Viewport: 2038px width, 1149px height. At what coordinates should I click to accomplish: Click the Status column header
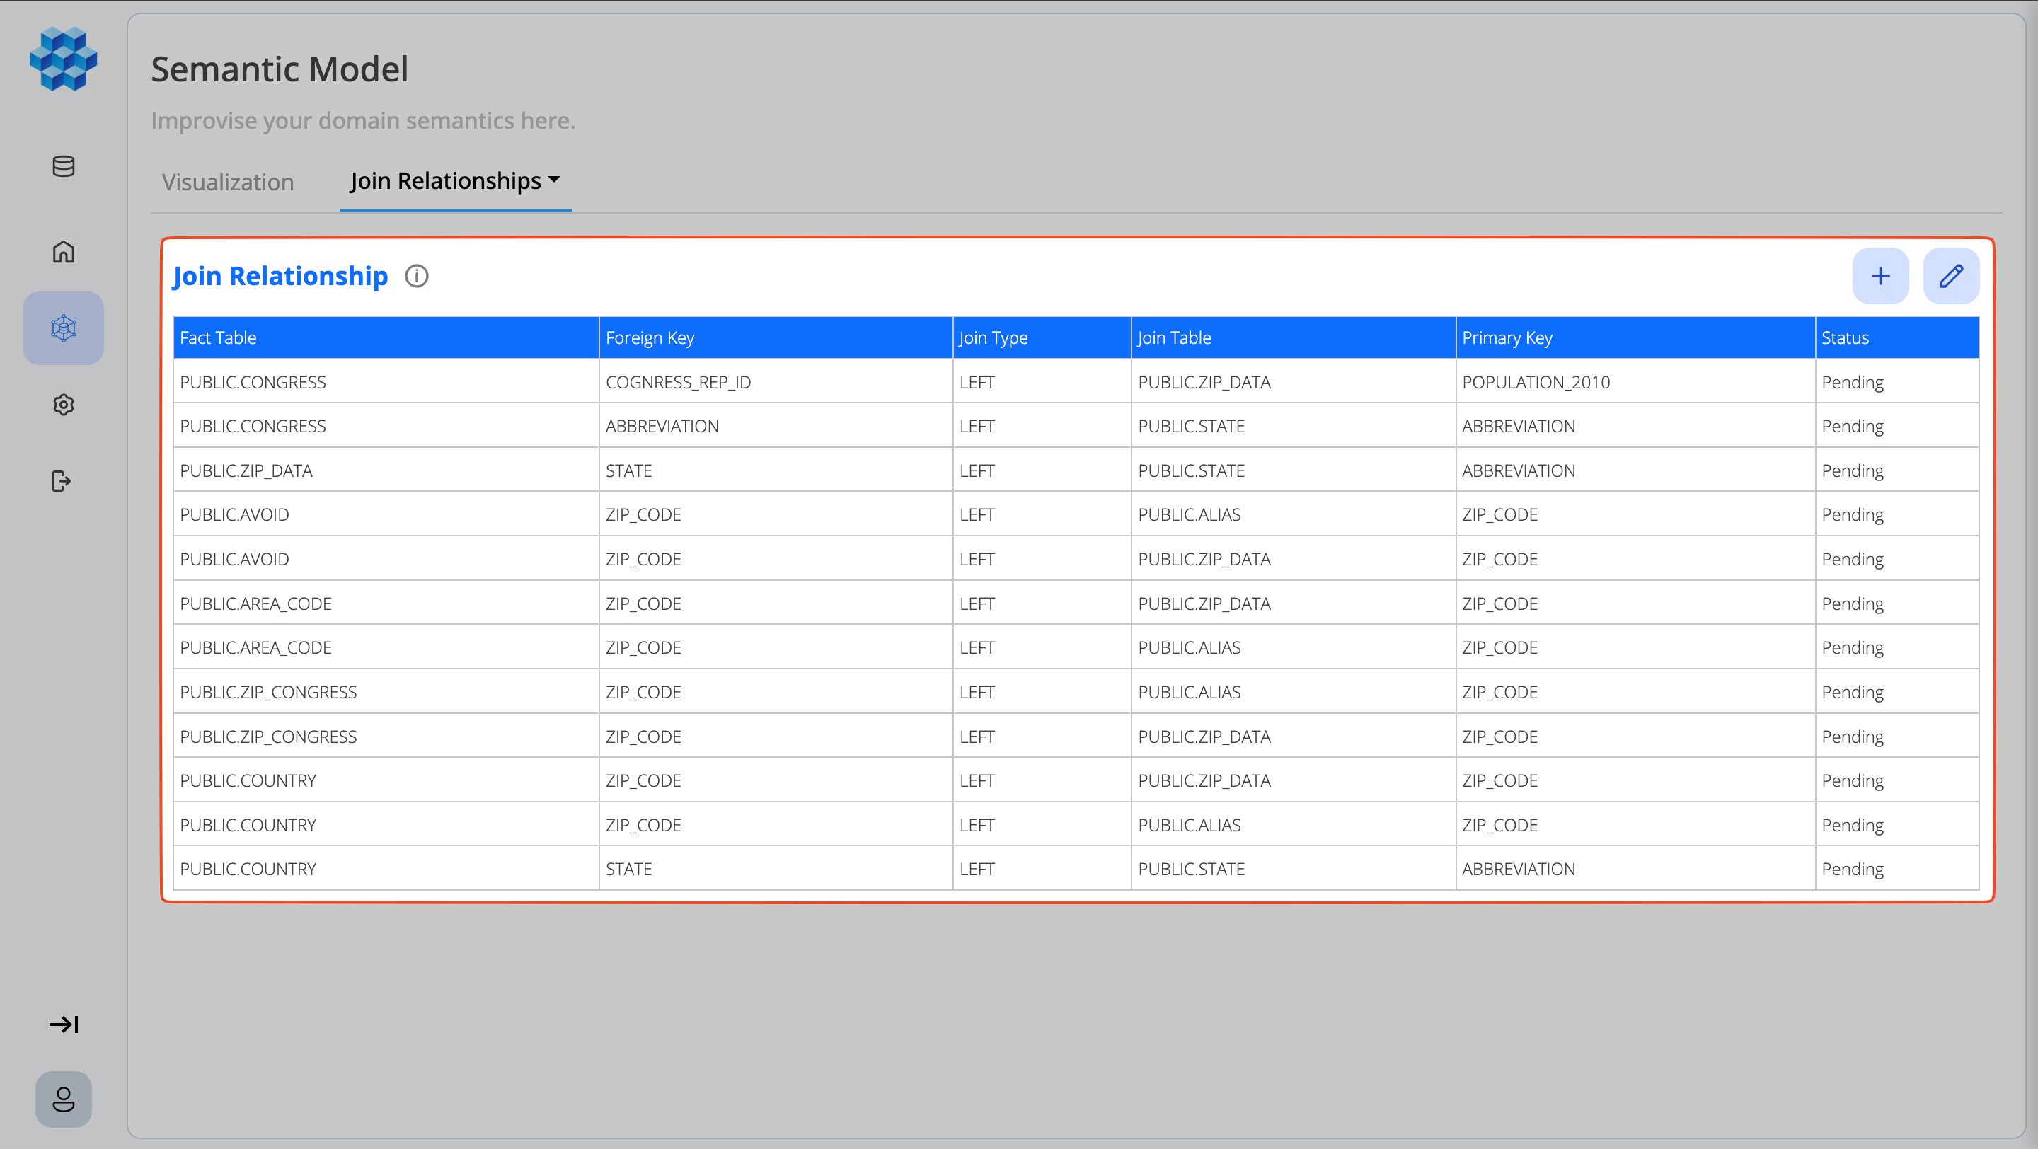(x=1844, y=337)
